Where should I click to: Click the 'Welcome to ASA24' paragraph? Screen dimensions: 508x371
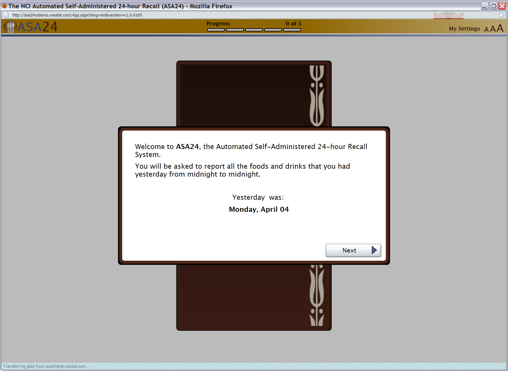[251, 150]
